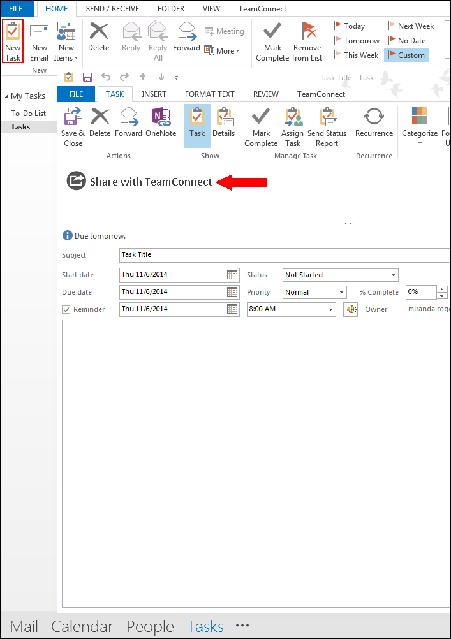Open the More dropdown in Home ribbon
Screen dimensions: 451x639
tap(222, 51)
